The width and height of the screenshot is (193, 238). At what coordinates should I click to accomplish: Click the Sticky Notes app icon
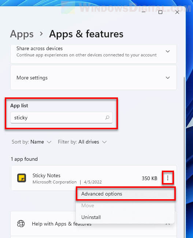22,178
